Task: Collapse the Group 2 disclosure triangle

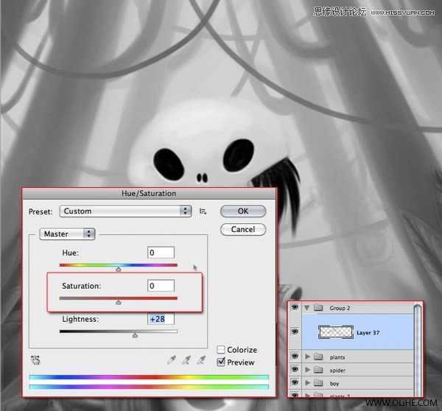Action: pos(306,308)
